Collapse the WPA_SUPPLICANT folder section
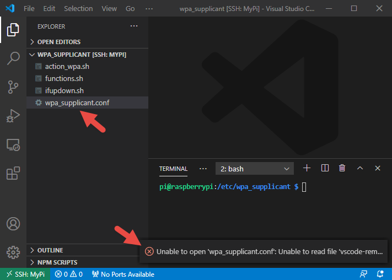Image resolution: width=392 pixels, height=280 pixels. 87,55
